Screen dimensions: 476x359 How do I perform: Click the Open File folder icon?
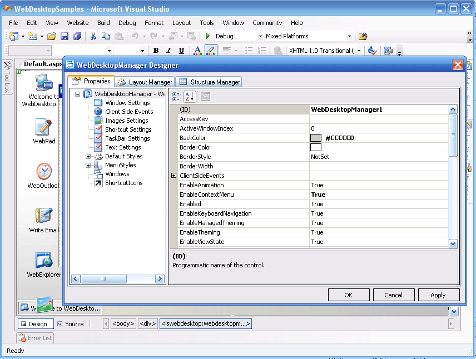[51, 36]
